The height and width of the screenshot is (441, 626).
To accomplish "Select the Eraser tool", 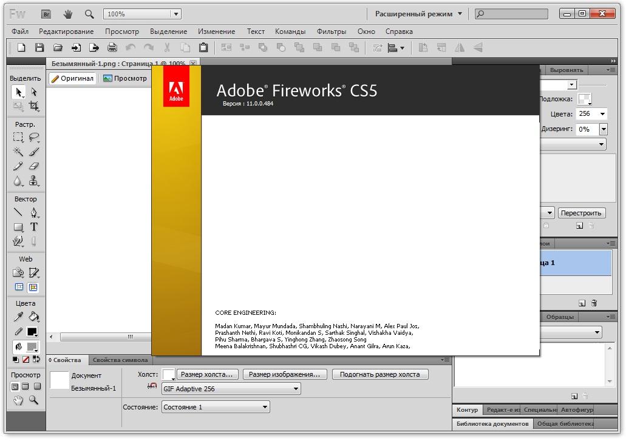I will click(x=34, y=166).
